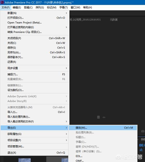Select 退出(X) to quit Premiere
Image resolution: width=145 pixels, height=162 pixels.
[35, 153]
